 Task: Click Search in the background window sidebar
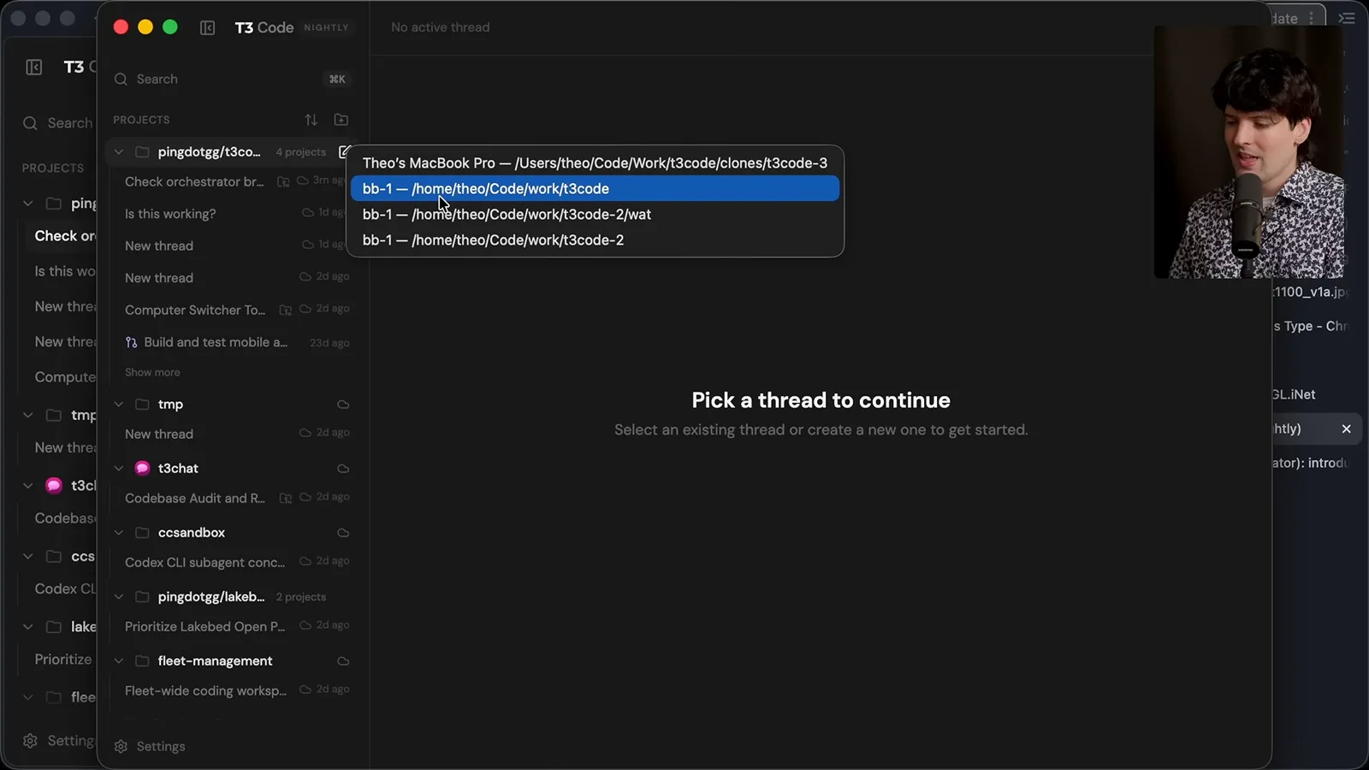pyautogui.click(x=58, y=122)
